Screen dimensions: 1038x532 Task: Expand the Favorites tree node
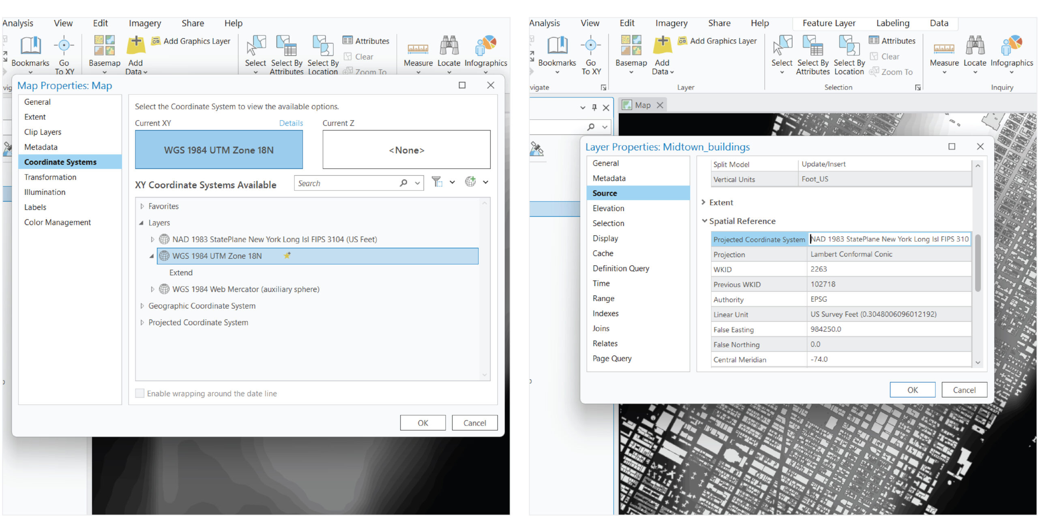(142, 206)
